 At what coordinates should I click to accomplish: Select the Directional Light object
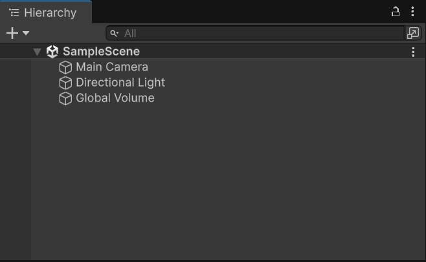120,83
